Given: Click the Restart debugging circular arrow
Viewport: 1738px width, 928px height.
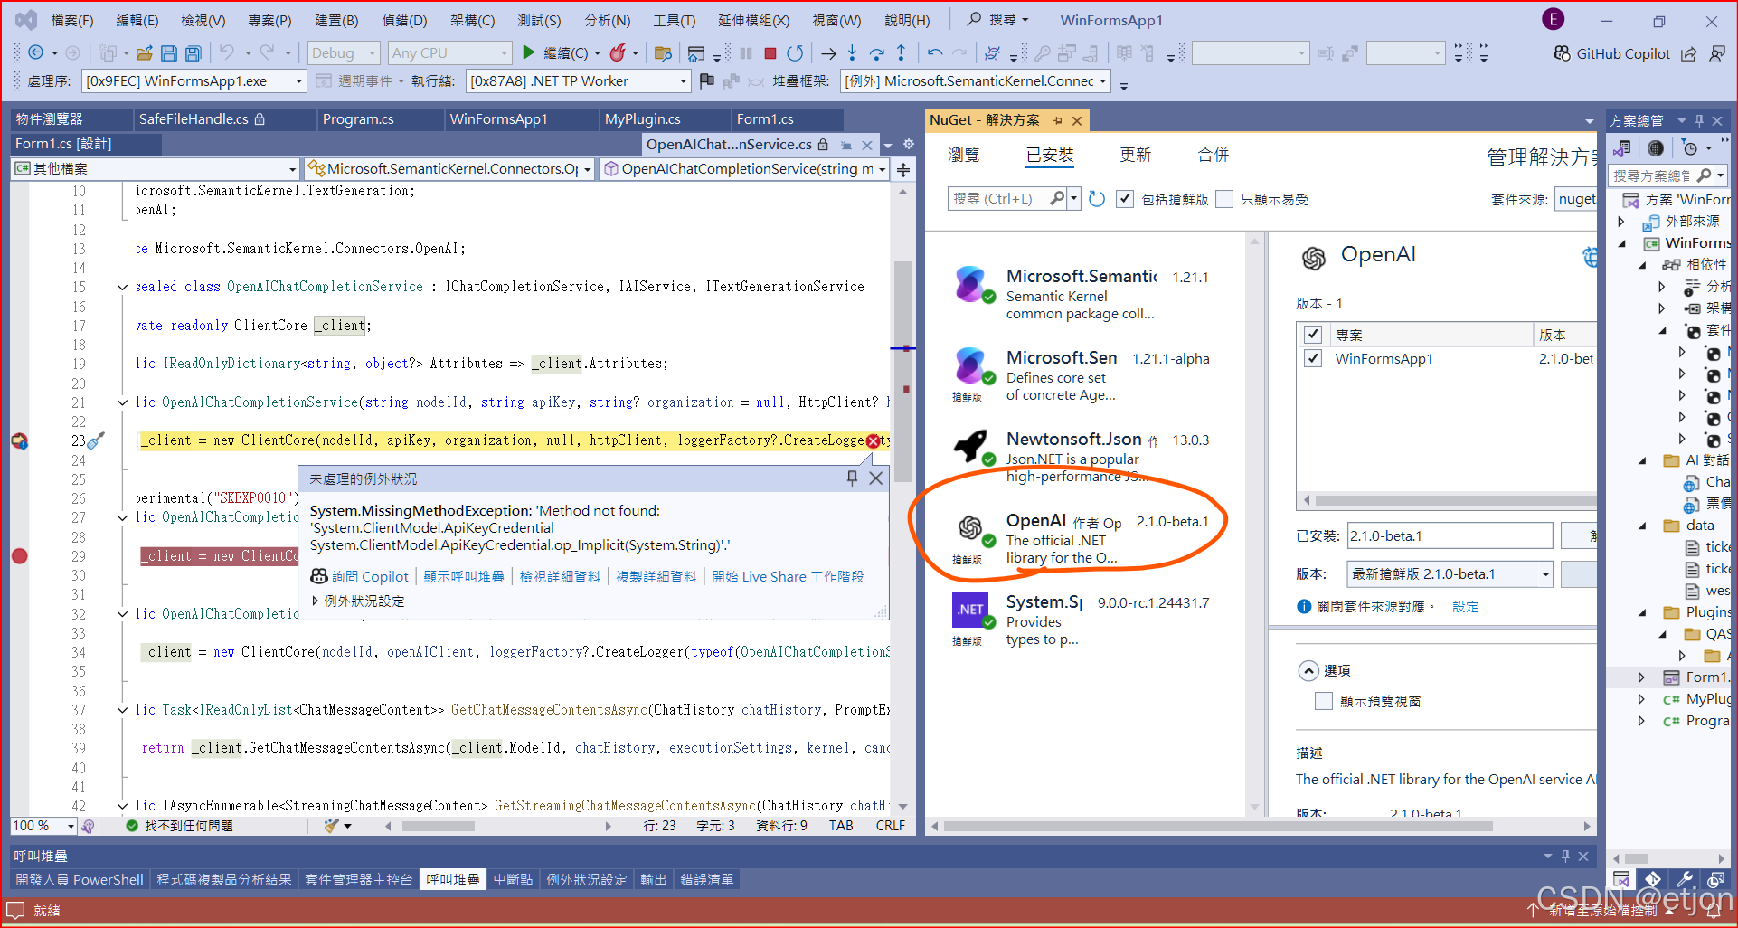Looking at the screenshot, I should coord(795,53).
